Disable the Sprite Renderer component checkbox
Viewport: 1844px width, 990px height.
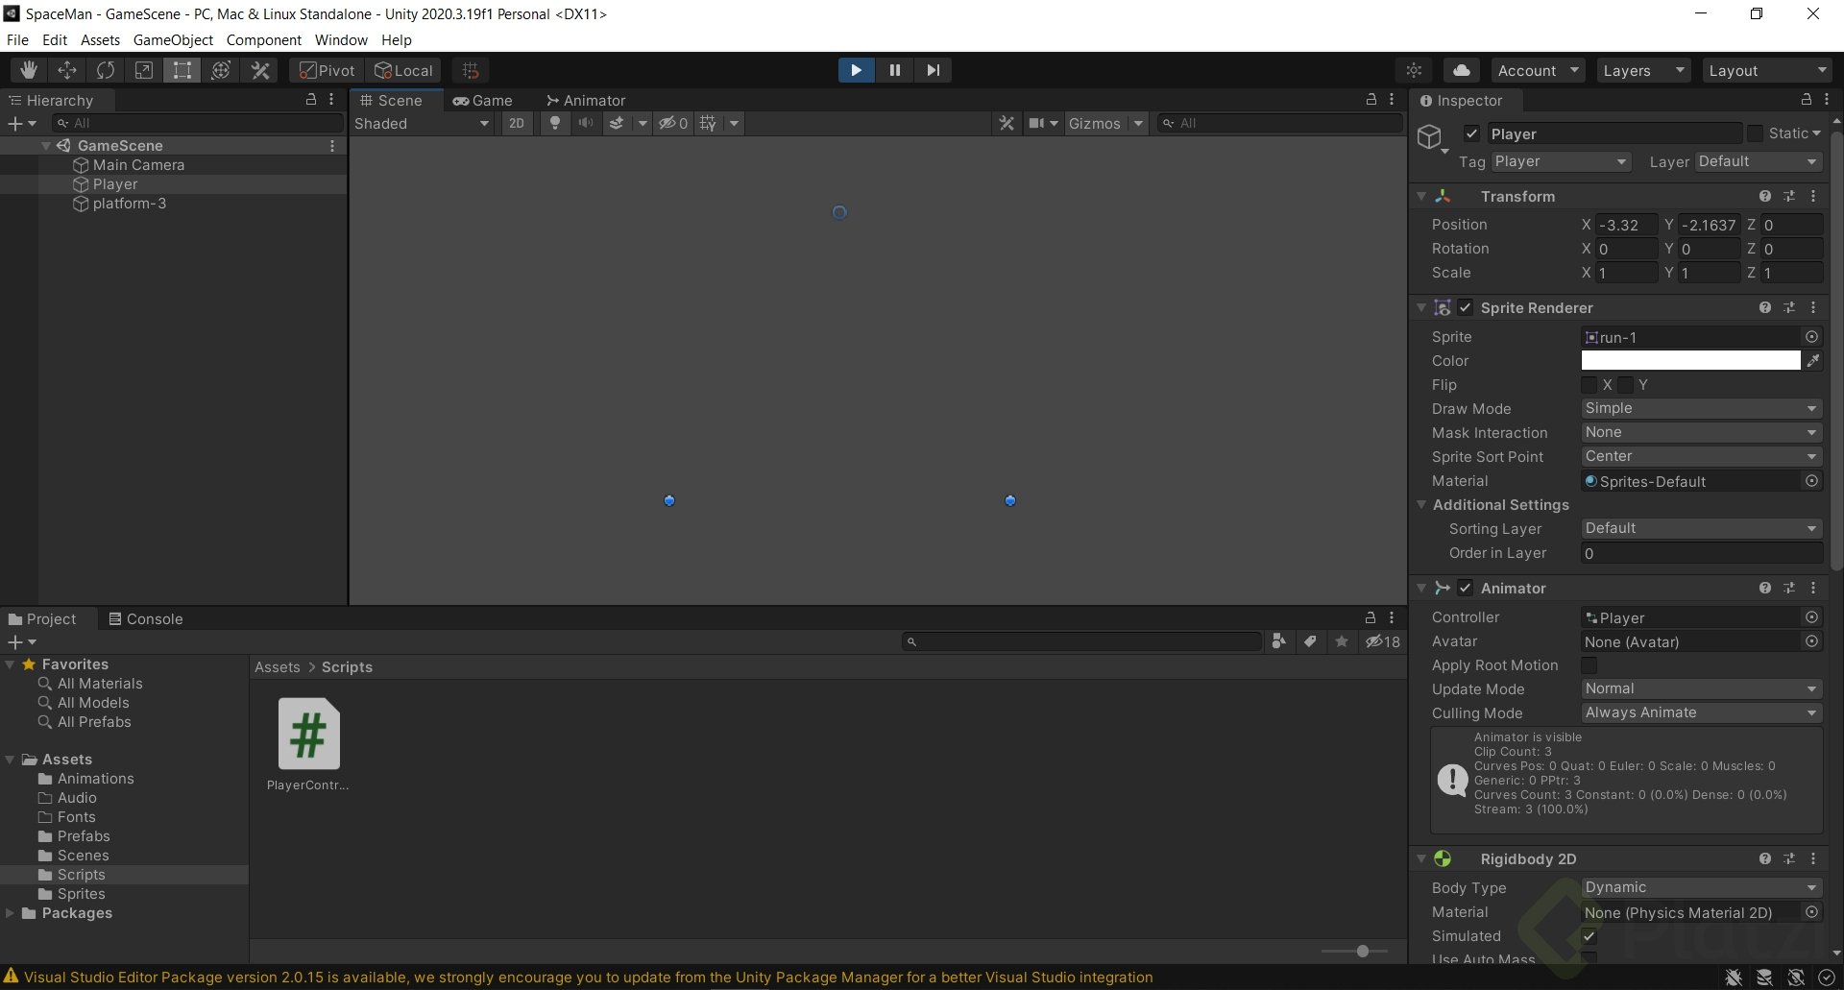point(1466,307)
